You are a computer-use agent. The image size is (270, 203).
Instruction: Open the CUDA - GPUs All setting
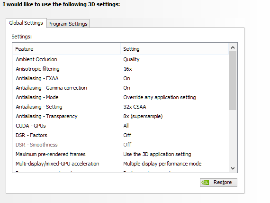click(x=126, y=126)
